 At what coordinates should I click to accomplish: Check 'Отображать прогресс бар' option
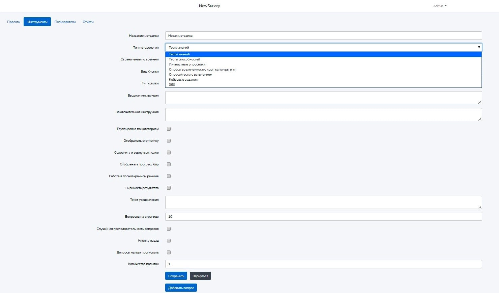[x=169, y=164]
